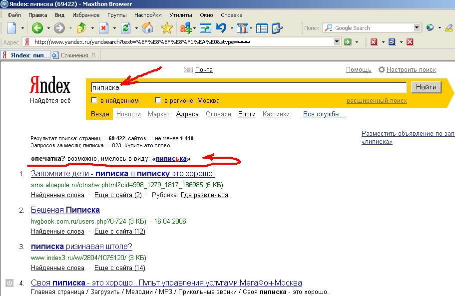Click the Back navigation arrow button
455x296 pixels.
click(x=37, y=28)
